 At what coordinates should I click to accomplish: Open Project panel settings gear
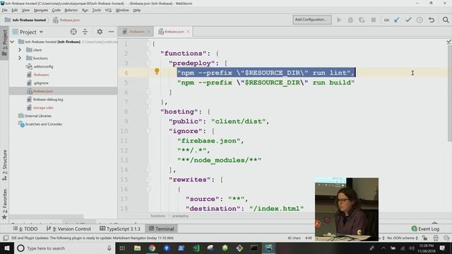100,32
